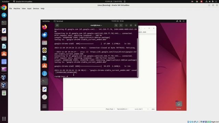The width and height of the screenshot is (219, 123).
Task: Open the host network indicator
Action: click(x=206, y=1)
